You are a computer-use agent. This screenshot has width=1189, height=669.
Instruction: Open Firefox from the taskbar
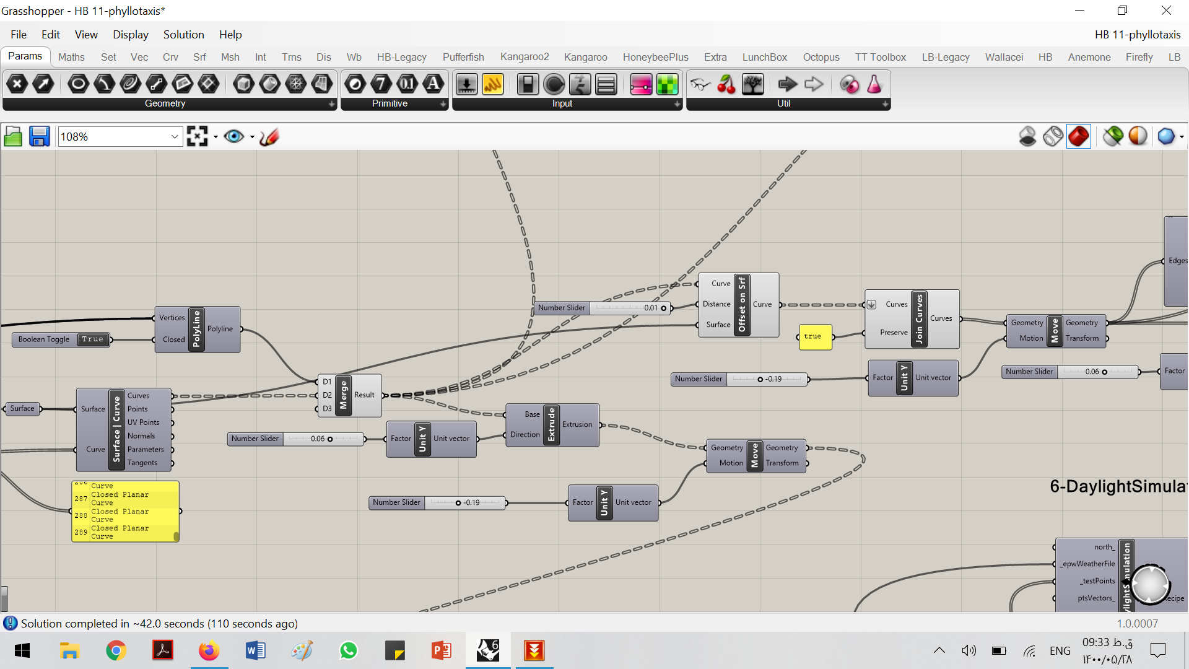tap(209, 650)
